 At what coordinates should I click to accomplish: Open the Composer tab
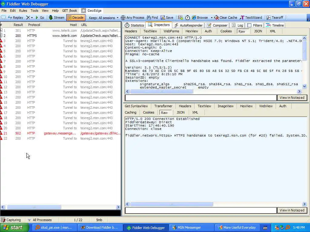pos(217,25)
